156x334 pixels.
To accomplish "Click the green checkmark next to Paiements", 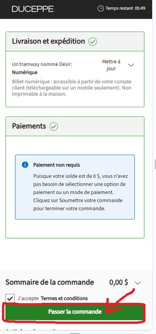I will 54,127.
